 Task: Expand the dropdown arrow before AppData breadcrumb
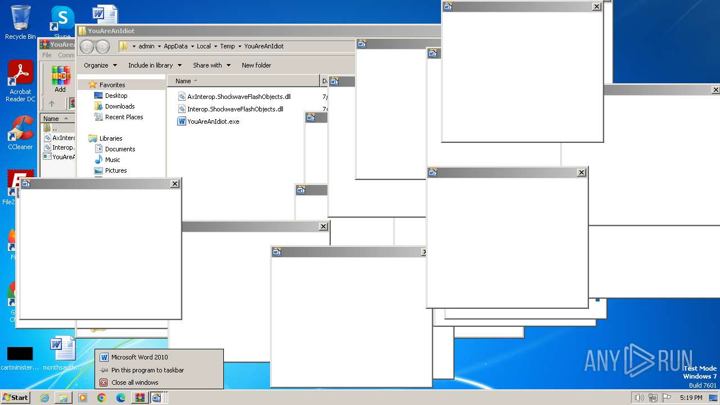[159, 46]
